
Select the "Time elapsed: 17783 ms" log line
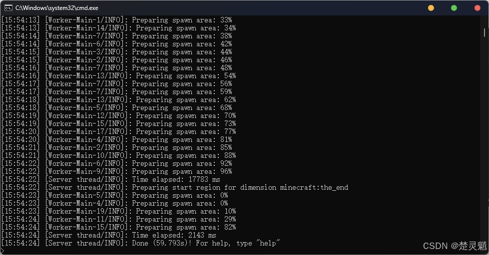(111, 179)
